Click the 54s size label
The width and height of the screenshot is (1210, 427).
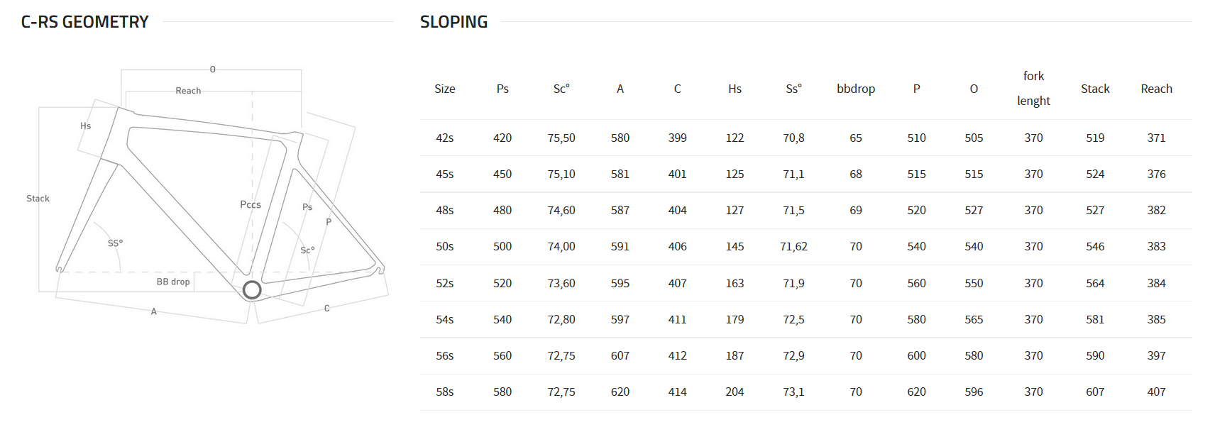click(445, 319)
